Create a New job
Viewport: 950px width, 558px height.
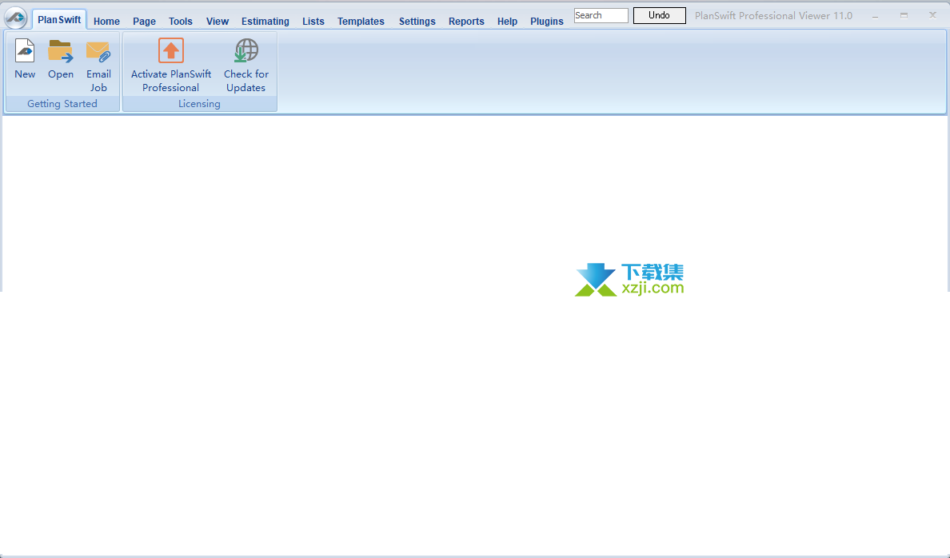(25, 59)
